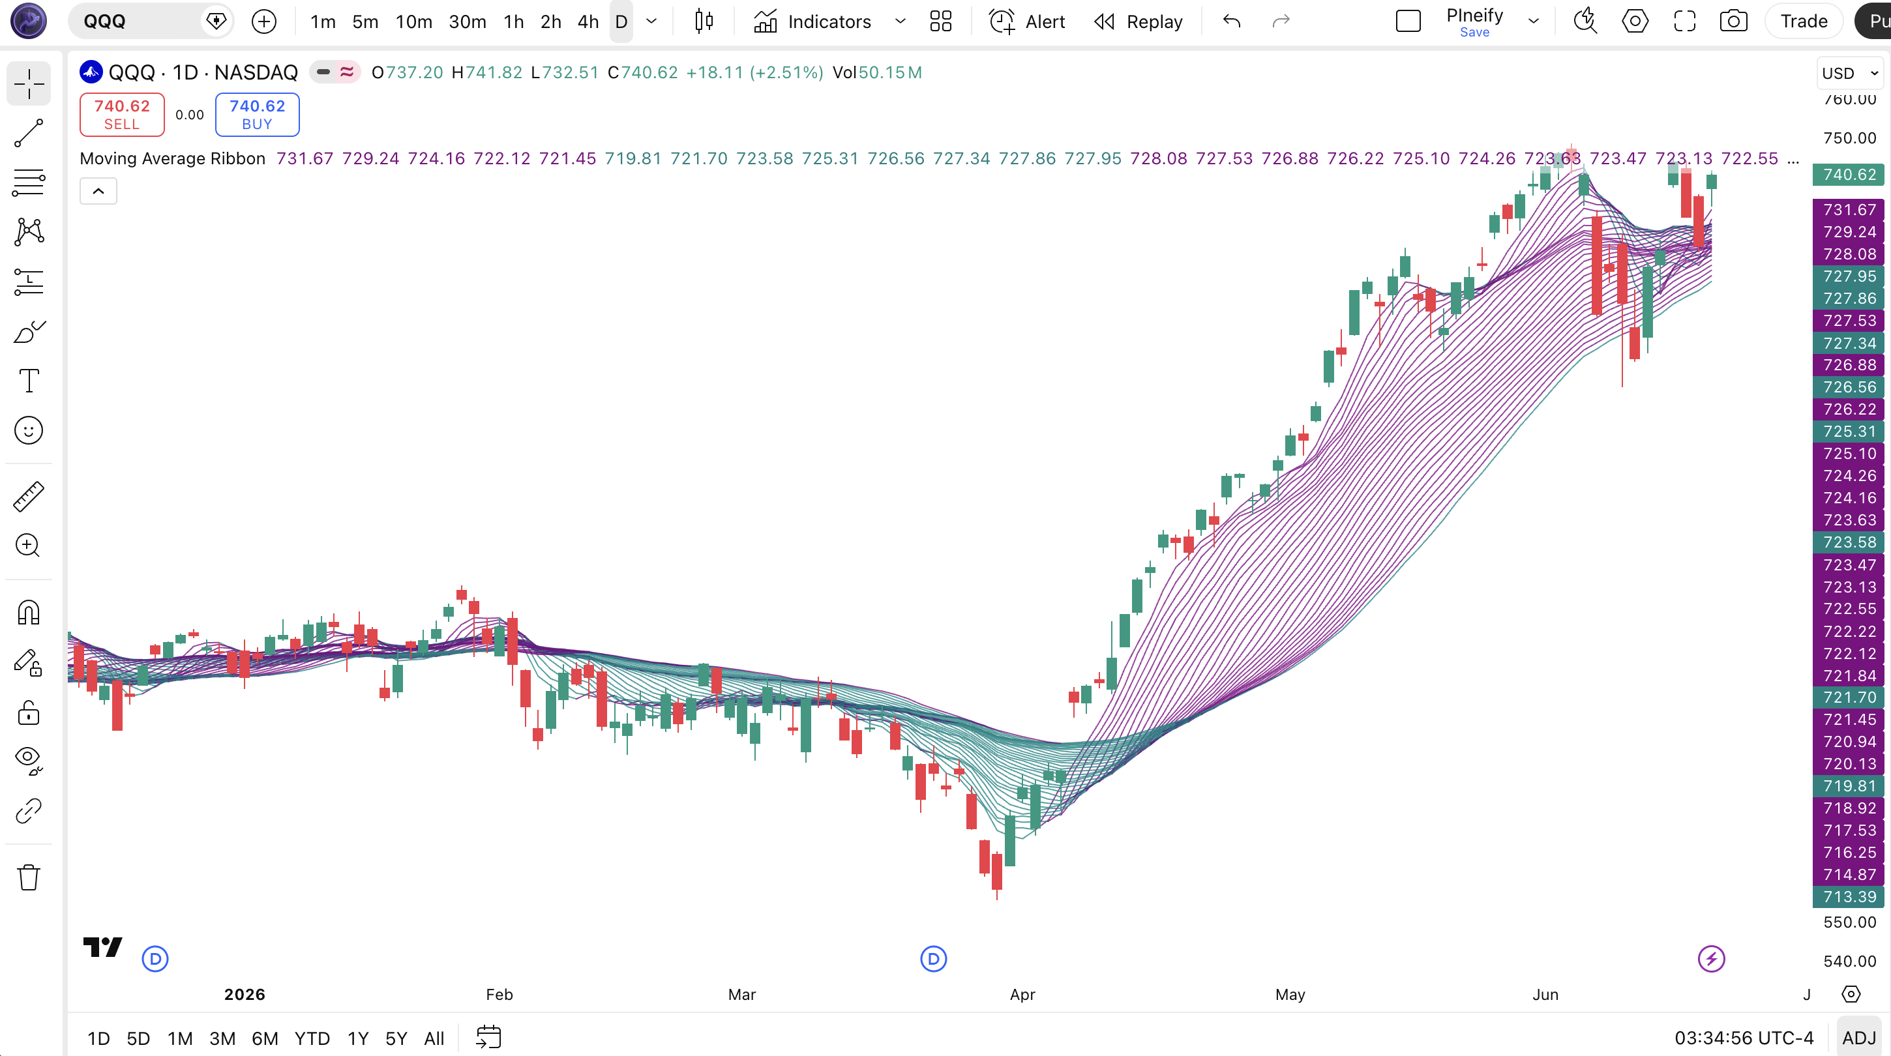
Task: Open the layout setup square icon
Action: point(1408,22)
